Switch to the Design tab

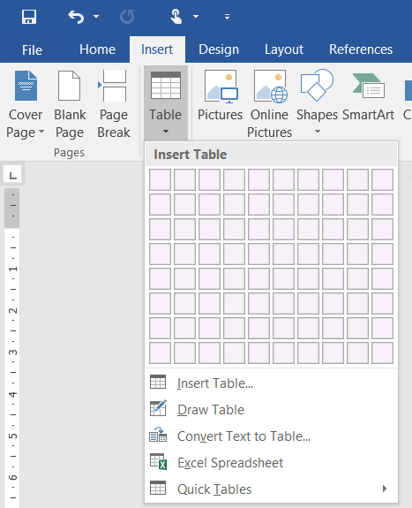(x=219, y=49)
